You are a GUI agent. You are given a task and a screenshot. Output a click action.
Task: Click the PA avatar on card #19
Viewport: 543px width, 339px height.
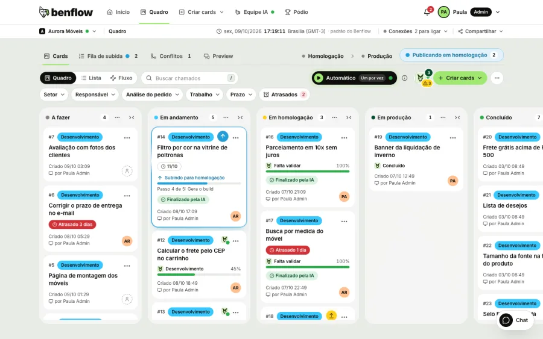pyautogui.click(x=453, y=181)
